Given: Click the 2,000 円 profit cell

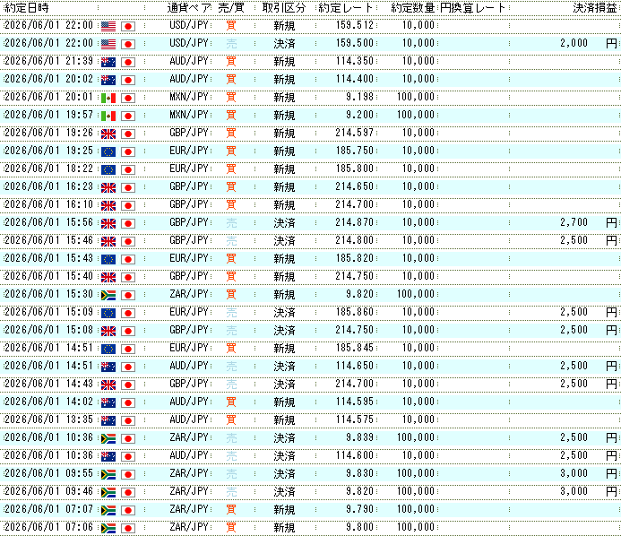Looking at the screenshot, I should click(589, 43).
